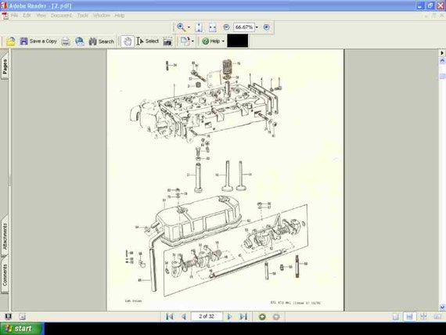446x335 pixels.
Task: Toggle the Hand tool
Action: [x=128, y=41]
